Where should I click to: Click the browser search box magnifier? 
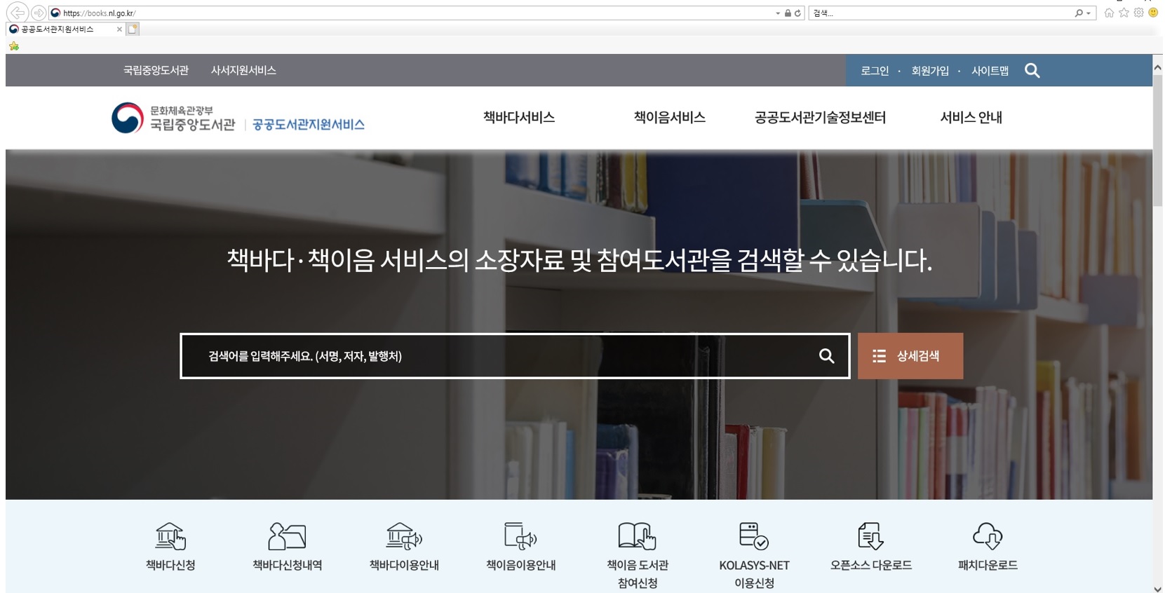pyautogui.click(x=1079, y=13)
